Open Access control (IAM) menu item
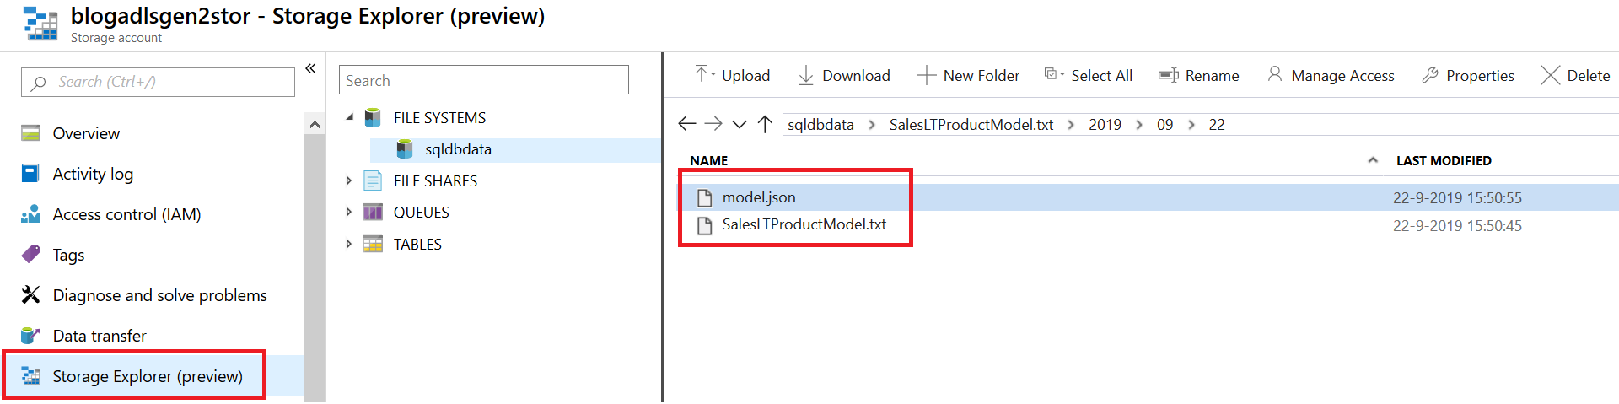The image size is (1619, 404). 126,214
